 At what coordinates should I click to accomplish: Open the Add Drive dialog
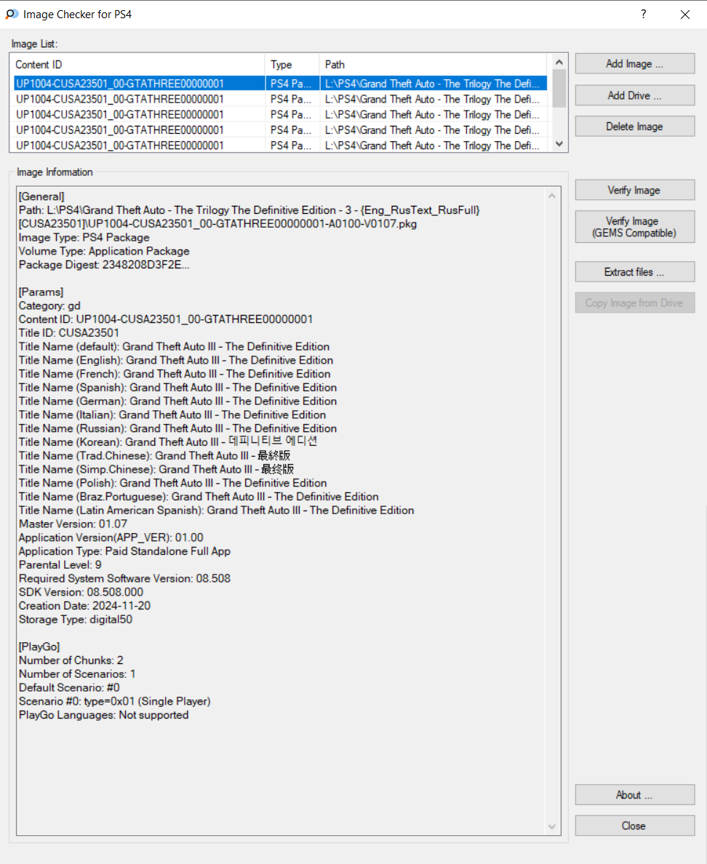(635, 95)
